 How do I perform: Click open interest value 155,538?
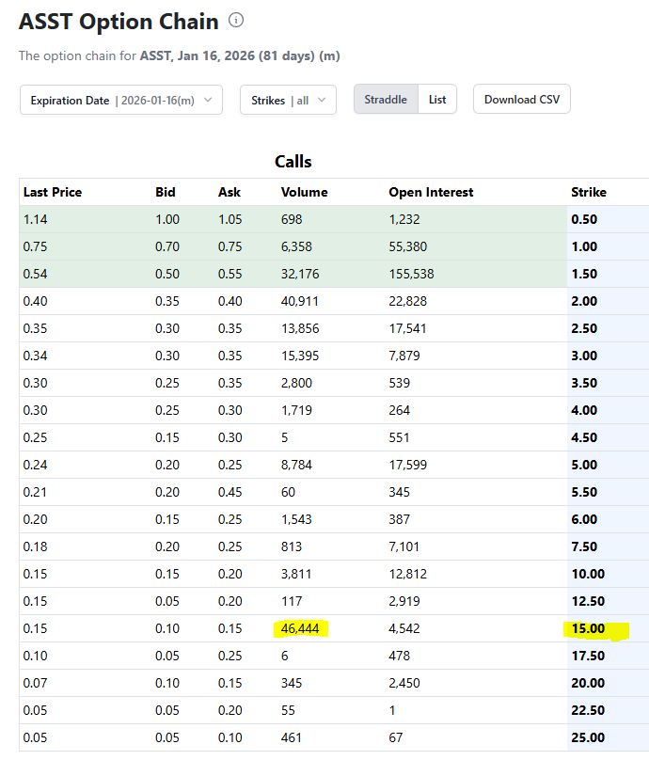(x=411, y=274)
